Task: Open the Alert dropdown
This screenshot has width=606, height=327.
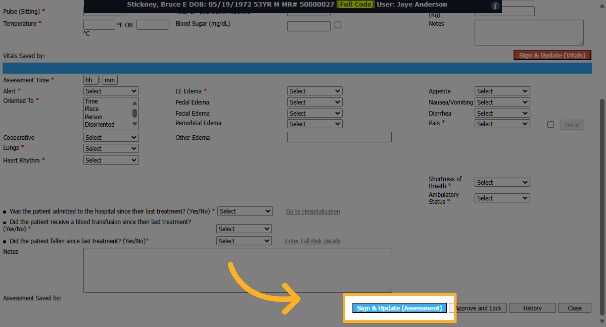Action: [x=111, y=91]
